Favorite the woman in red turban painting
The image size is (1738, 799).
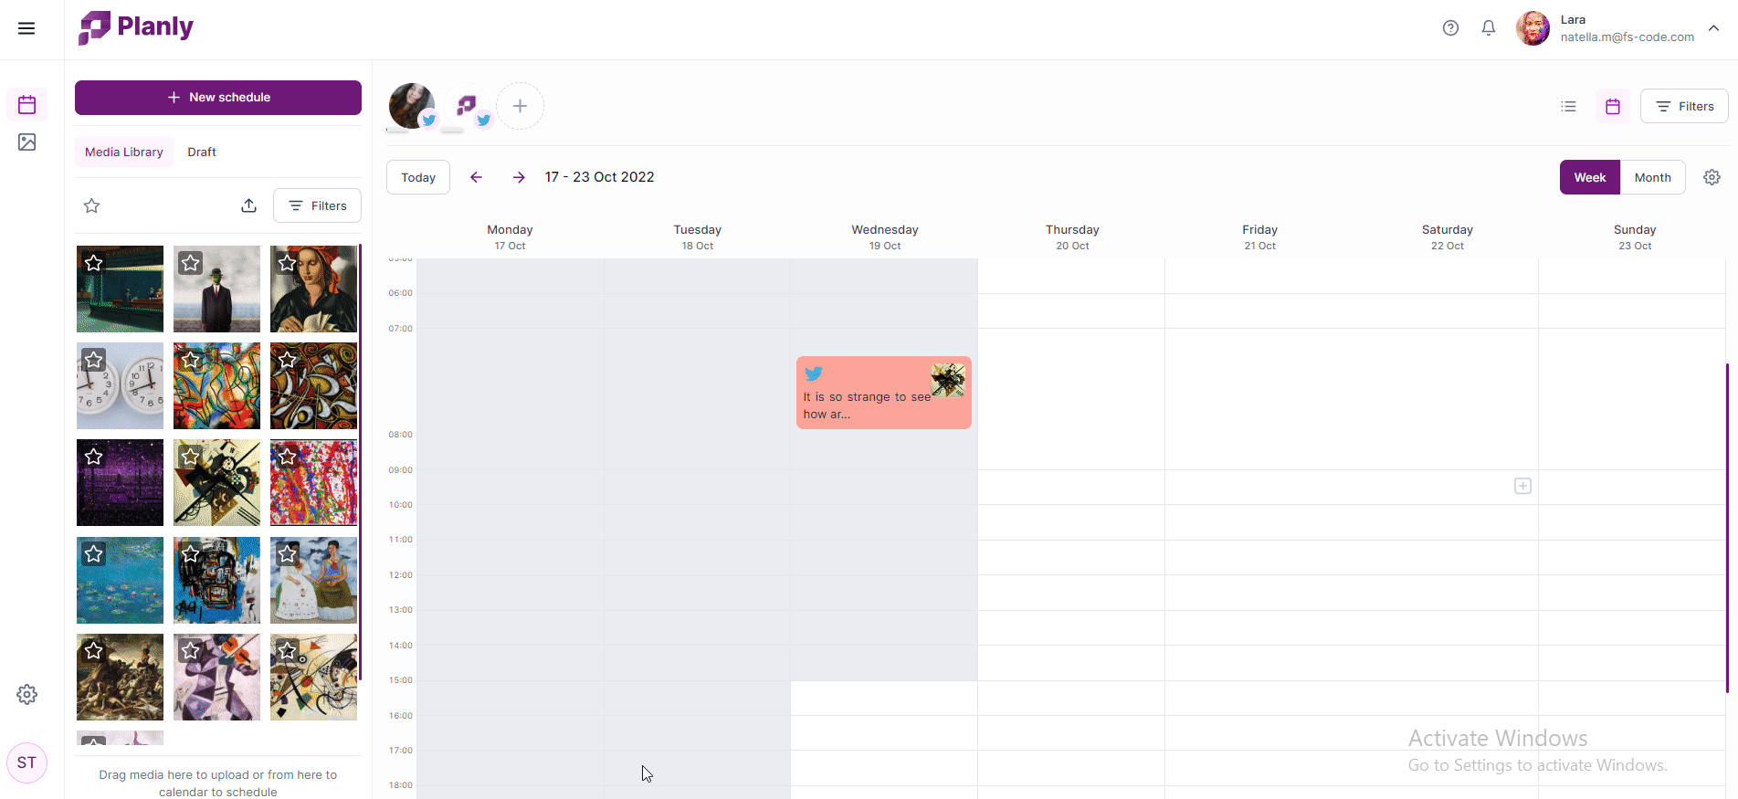tap(287, 263)
